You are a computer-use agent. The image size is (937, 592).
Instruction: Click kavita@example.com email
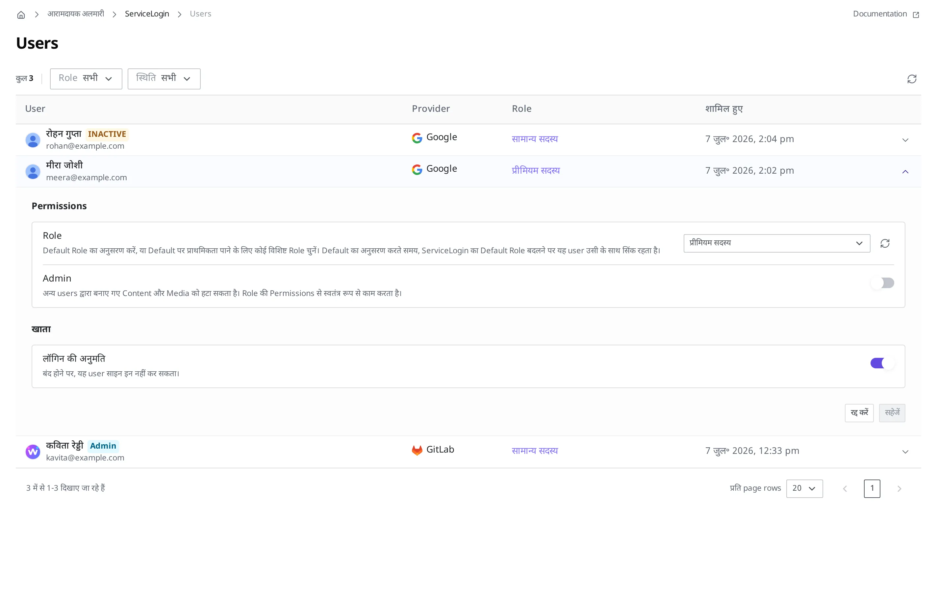[85, 457]
